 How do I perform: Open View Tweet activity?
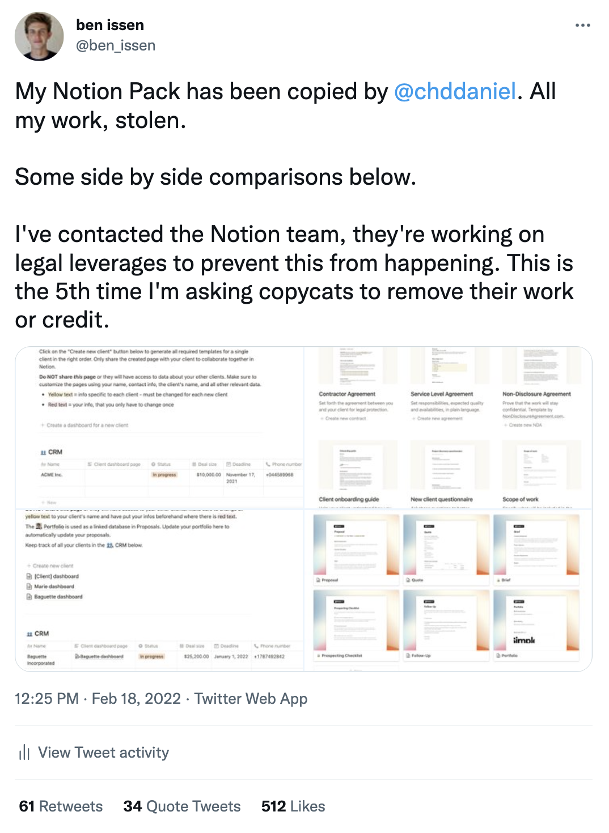point(103,753)
